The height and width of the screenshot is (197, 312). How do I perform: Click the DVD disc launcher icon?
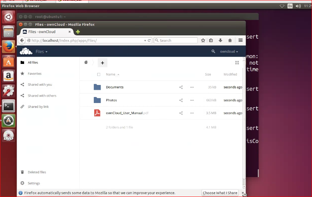click(x=8, y=136)
